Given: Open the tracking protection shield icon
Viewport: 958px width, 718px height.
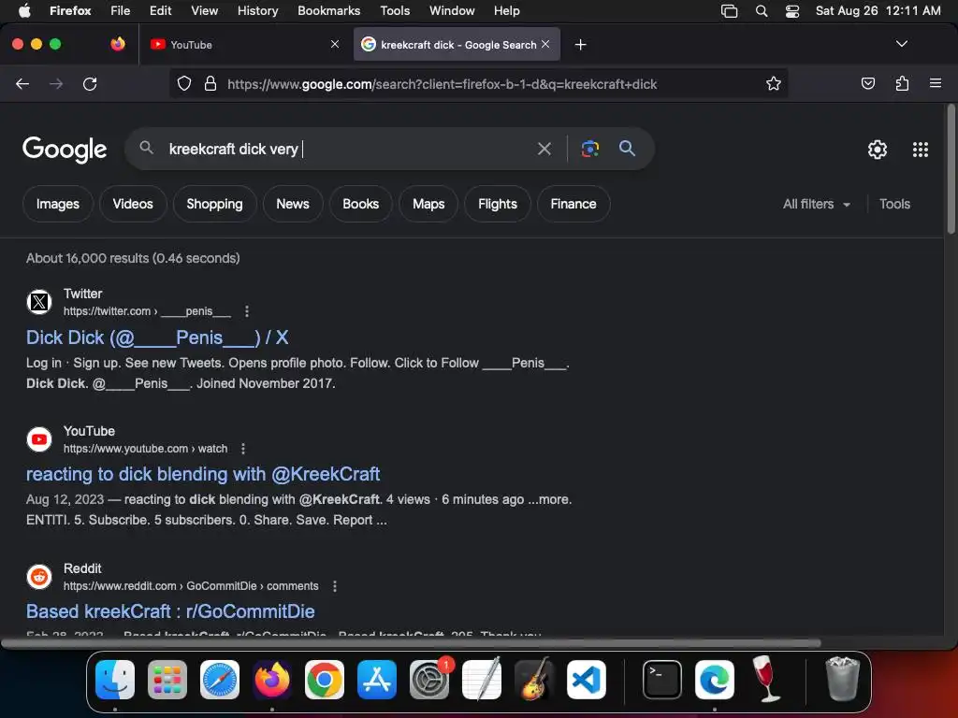Looking at the screenshot, I should point(184,83).
